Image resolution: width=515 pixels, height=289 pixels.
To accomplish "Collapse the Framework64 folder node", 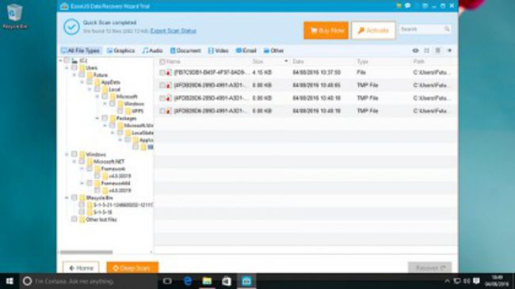I will click(82, 183).
